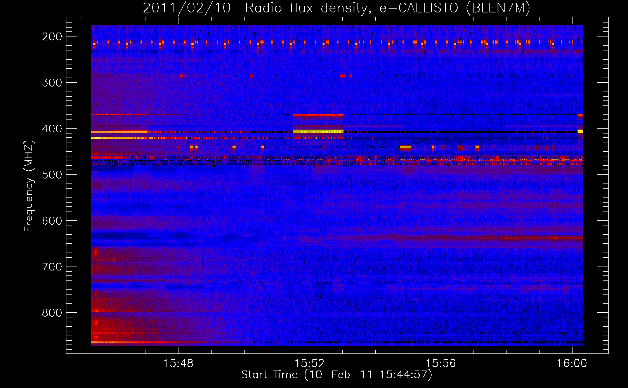Click the plot title 'Radio flux density, e-CALLISTO (BLEN7M)'
The image size is (628, 388).
(387, 8)
